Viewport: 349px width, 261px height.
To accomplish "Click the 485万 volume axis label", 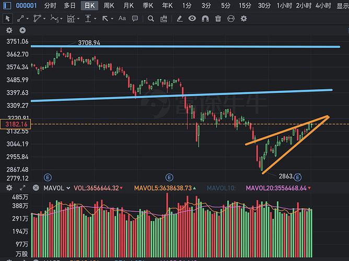I will (x=20, y=197).
